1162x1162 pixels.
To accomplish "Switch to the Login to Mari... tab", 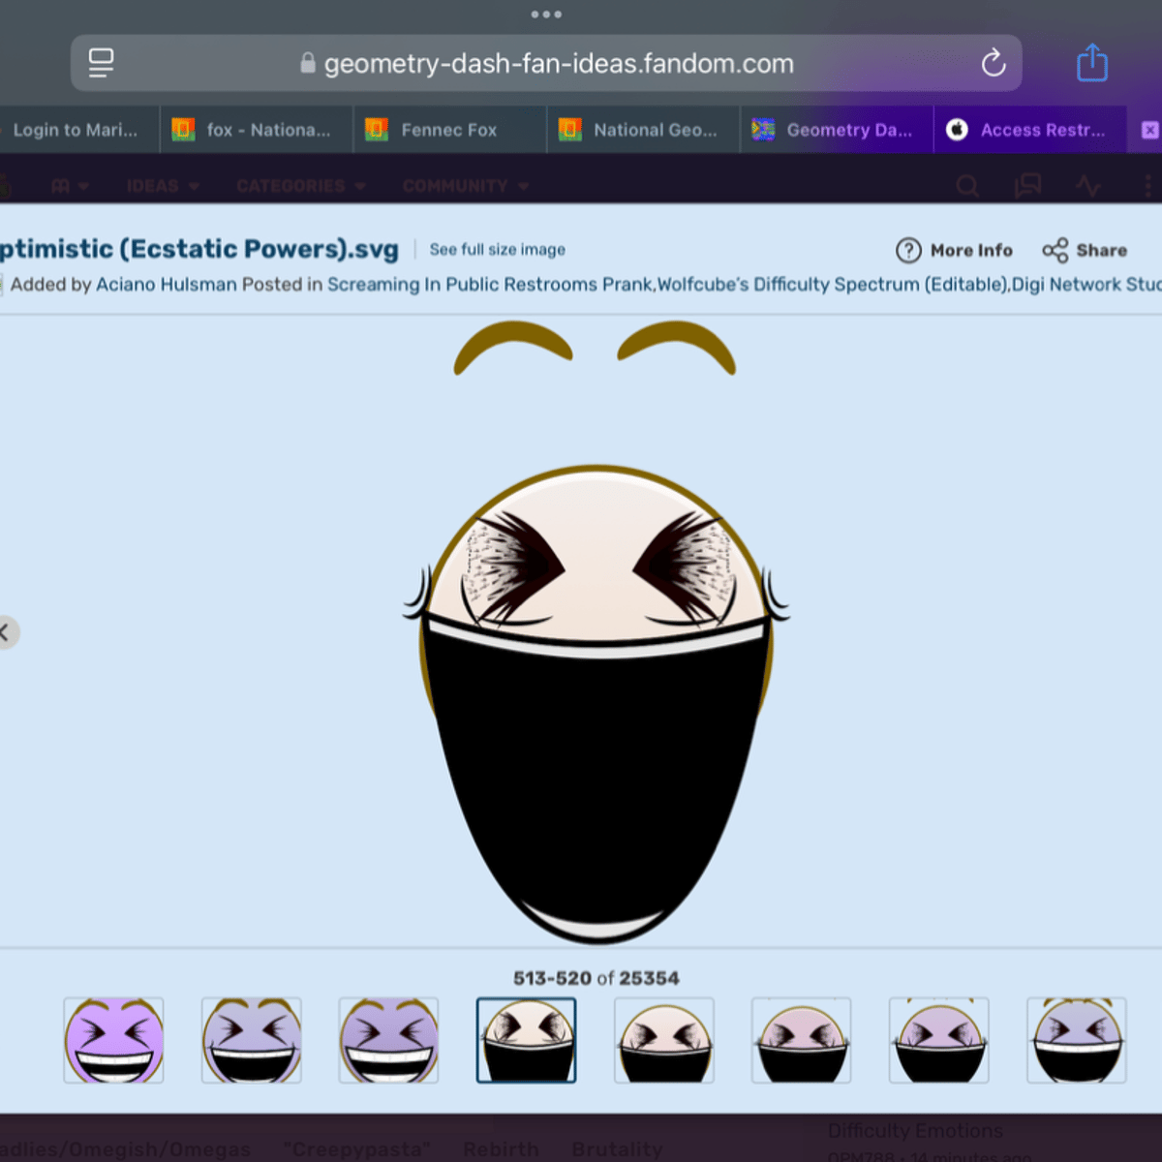I will pos(76,130).
